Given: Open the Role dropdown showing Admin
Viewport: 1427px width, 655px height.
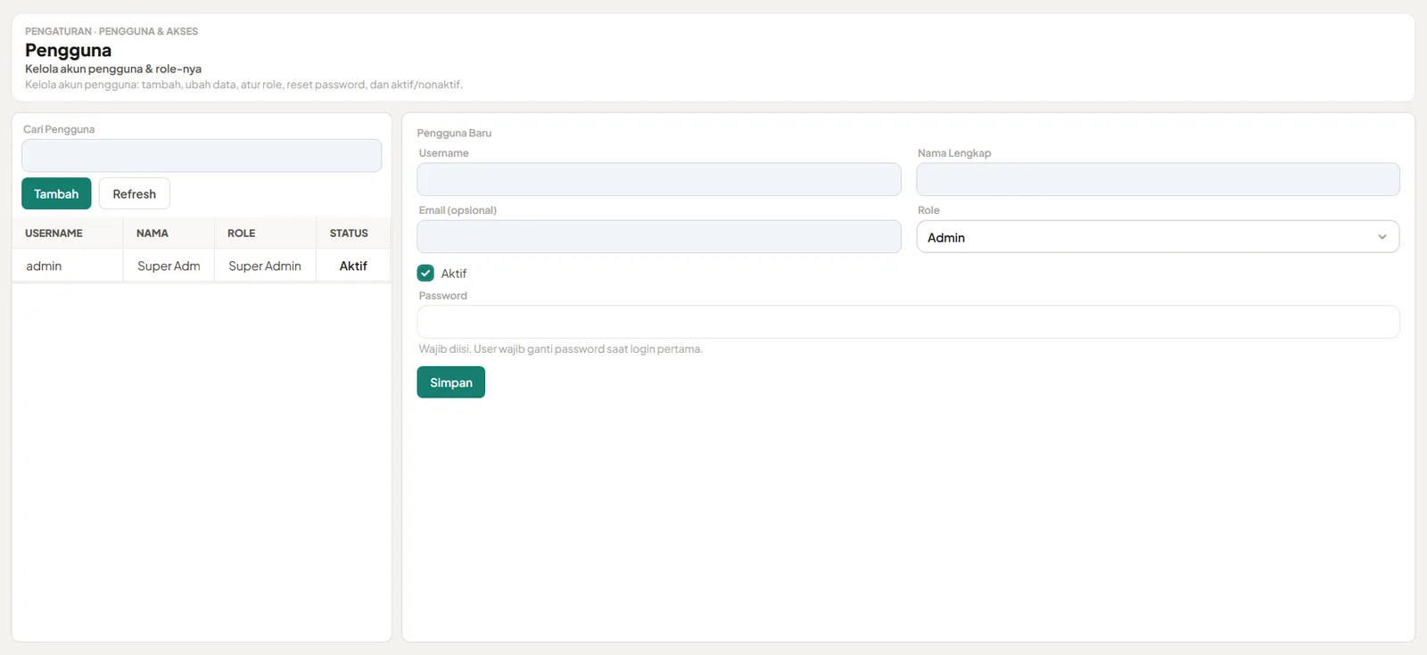Looking at the screenshot, I should (1158, 237).
